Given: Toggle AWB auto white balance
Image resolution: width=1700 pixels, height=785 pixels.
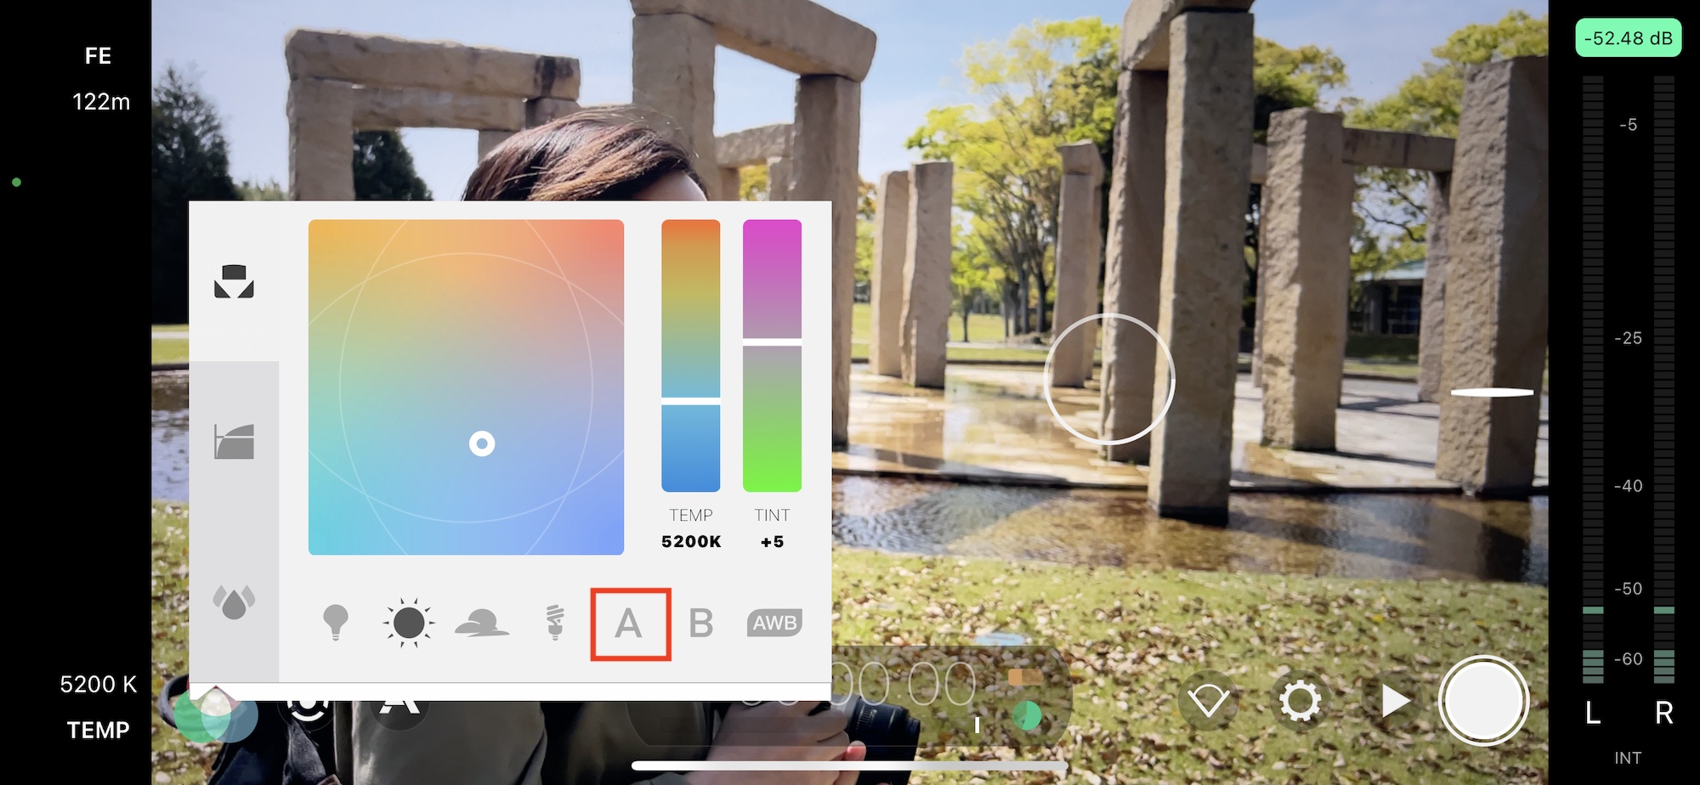Looking at the screenshot, I should pos(774,623).
